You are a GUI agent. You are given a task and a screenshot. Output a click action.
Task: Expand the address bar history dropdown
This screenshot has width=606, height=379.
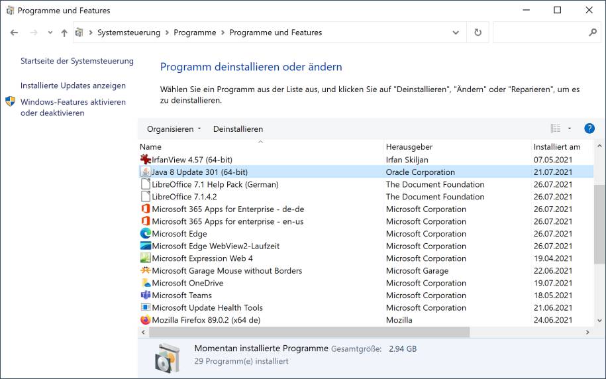pyautogui.click(x=455, y=32)
